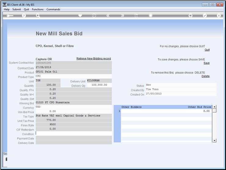Minimize the IES Client window
Screen dimensions: 226x170
(205, 5)
